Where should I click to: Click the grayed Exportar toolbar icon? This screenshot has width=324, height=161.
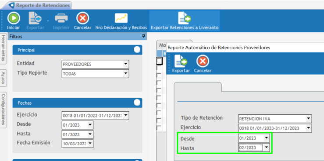tap(35, 18)
